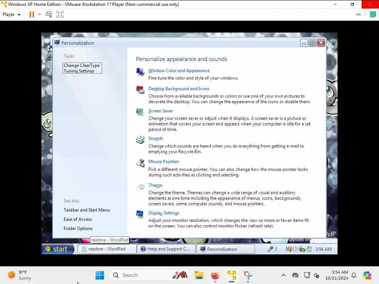379x284 pixels.
Task: Click the XP tray security shield icon
Action: pos(289,249)
